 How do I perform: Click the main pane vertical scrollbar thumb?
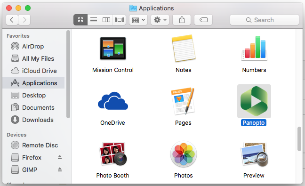coord(299,138)
